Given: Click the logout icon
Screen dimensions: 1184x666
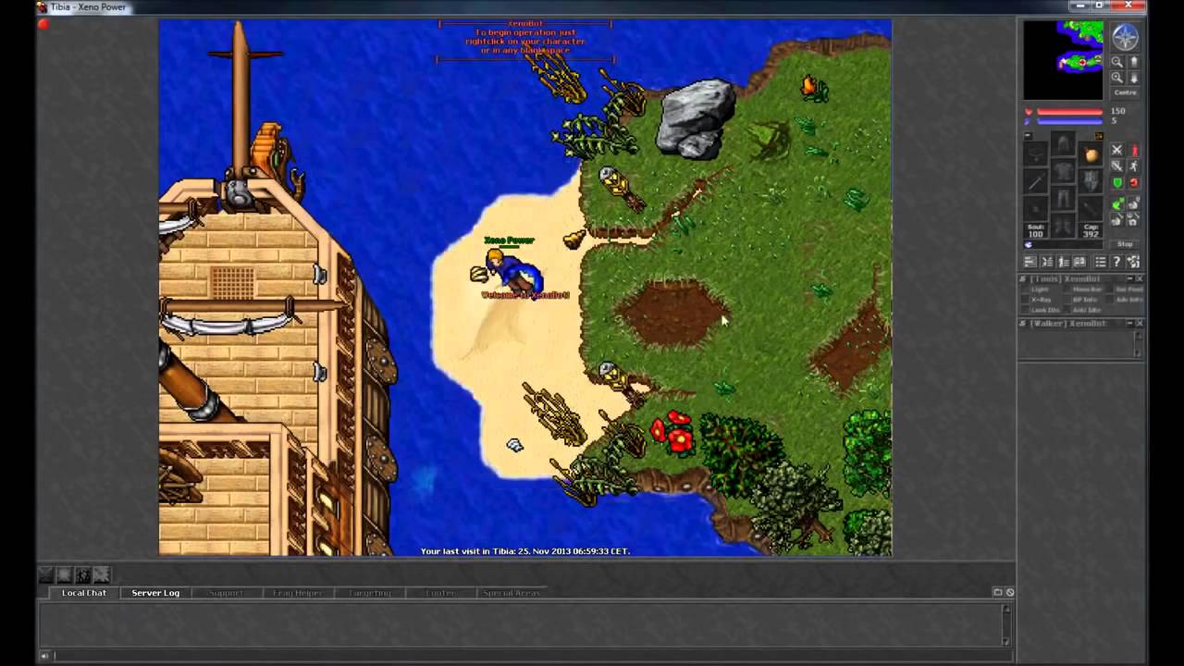Looking at the screenshot, I should coord(1133,262).
